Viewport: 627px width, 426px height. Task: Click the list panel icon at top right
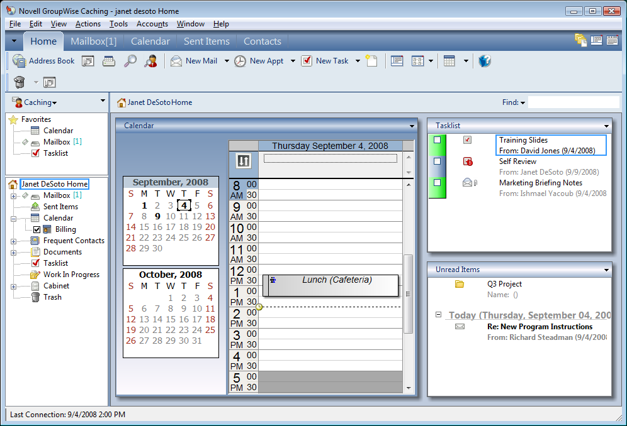pyautogui.click(x=597, y=40)
